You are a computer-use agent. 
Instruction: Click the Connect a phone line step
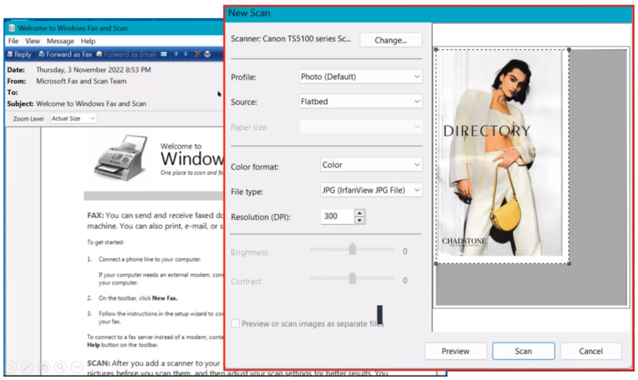[x=150, y=259]
